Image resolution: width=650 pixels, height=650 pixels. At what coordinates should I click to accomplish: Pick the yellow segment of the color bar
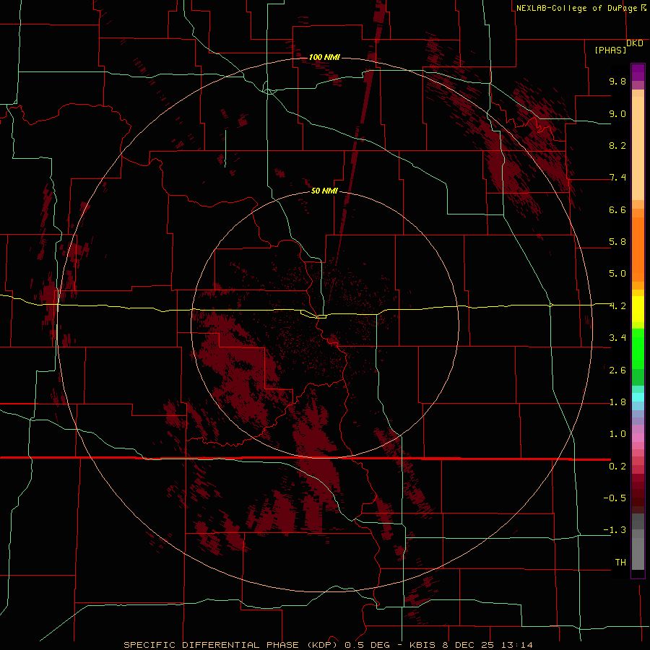click(638, 309)
